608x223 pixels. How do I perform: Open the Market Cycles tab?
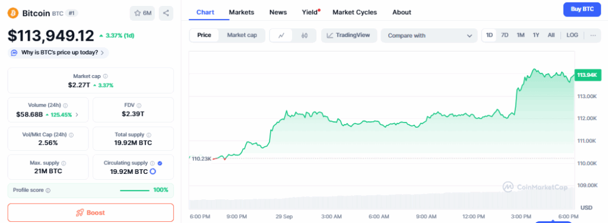point(354,12)
